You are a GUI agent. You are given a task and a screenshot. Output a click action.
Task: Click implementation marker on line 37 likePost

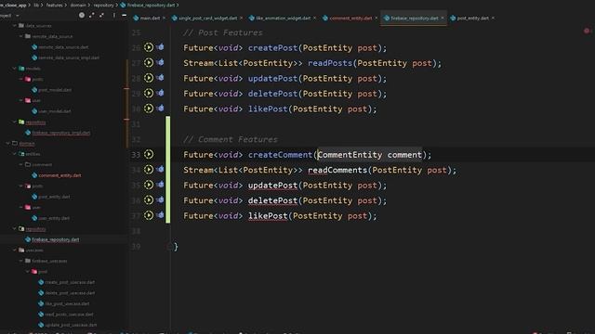pyautogui.click(x=161, y=214)
